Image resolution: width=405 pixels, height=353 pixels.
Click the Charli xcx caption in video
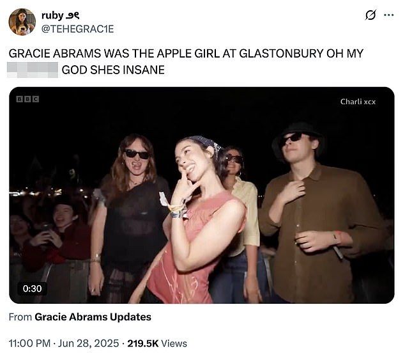(358, 102)
